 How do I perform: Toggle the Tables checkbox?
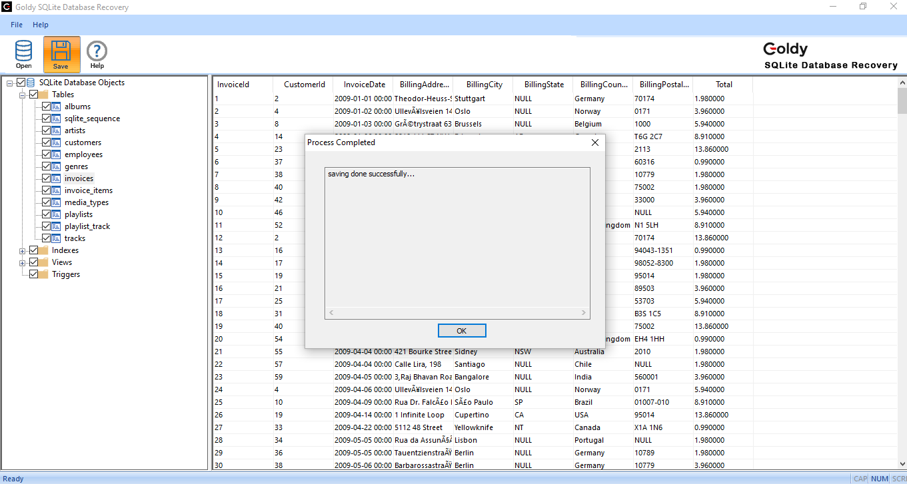coord(34,95)
